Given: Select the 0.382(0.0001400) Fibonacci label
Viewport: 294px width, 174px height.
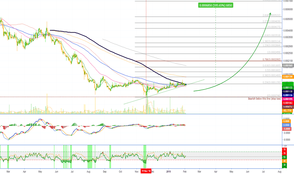Looking at the screenshot, I should [272, 75].
